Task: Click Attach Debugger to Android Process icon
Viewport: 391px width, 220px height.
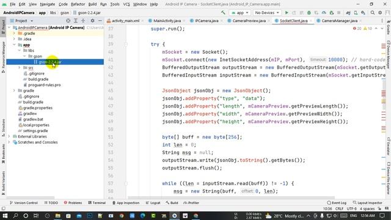Action: 331,12
